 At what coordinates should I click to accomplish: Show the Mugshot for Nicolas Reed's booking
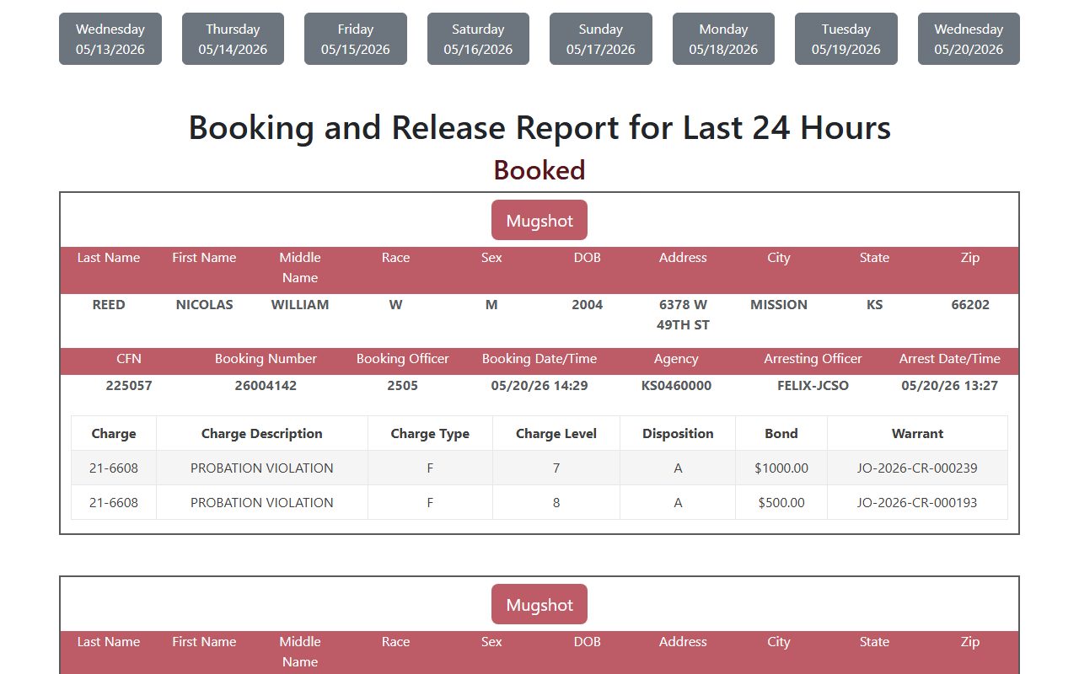click(x=539, y=220)
